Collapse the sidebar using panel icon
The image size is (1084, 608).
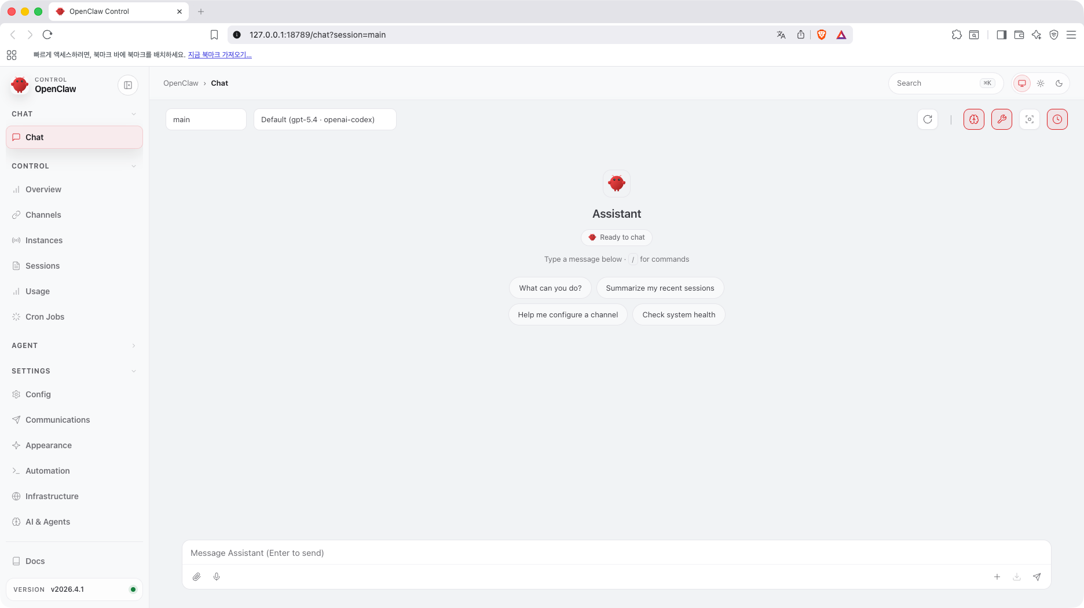[x=128, y=85]
